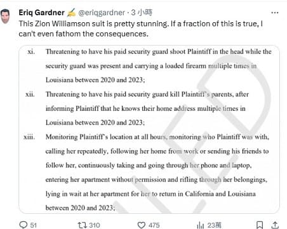Image resolution: width=287 pixels, height=229 pixels.
Task: Click paragraph xiii in the document image
Action: (x=146, y=172)
